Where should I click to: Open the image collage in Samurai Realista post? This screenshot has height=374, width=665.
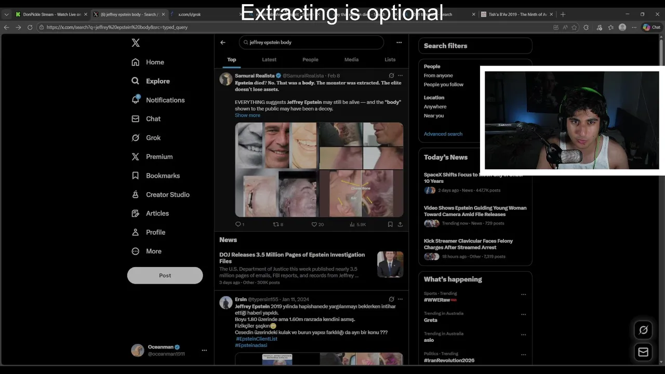point(319,170)
